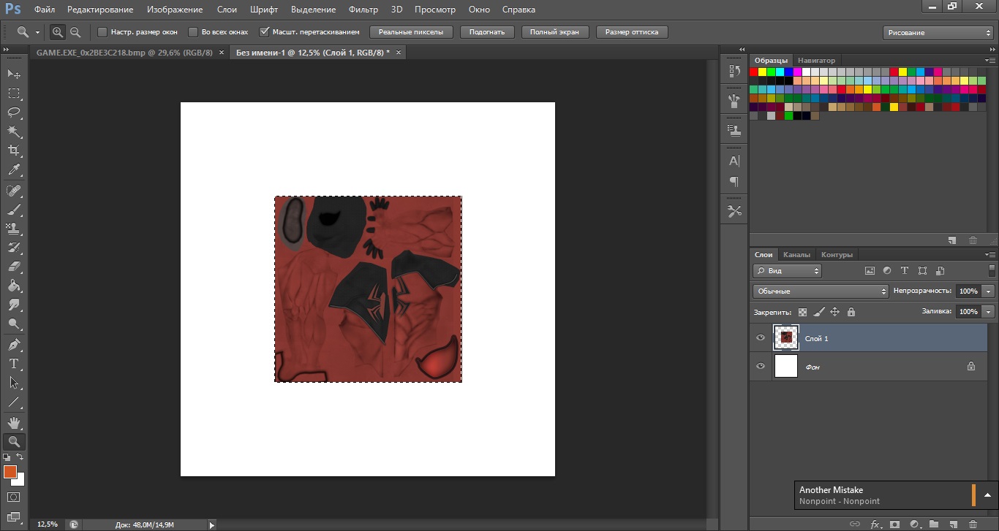Select the Crop tool
This screenshot has width=999, height=531.
14,150
